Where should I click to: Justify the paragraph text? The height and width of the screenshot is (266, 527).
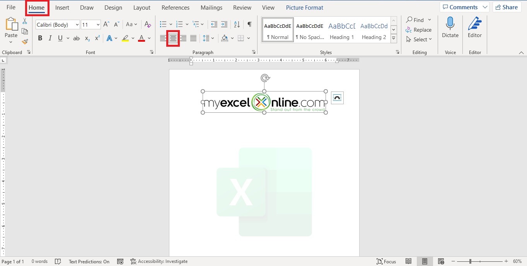pyautogui.click(x=193, y=38)
